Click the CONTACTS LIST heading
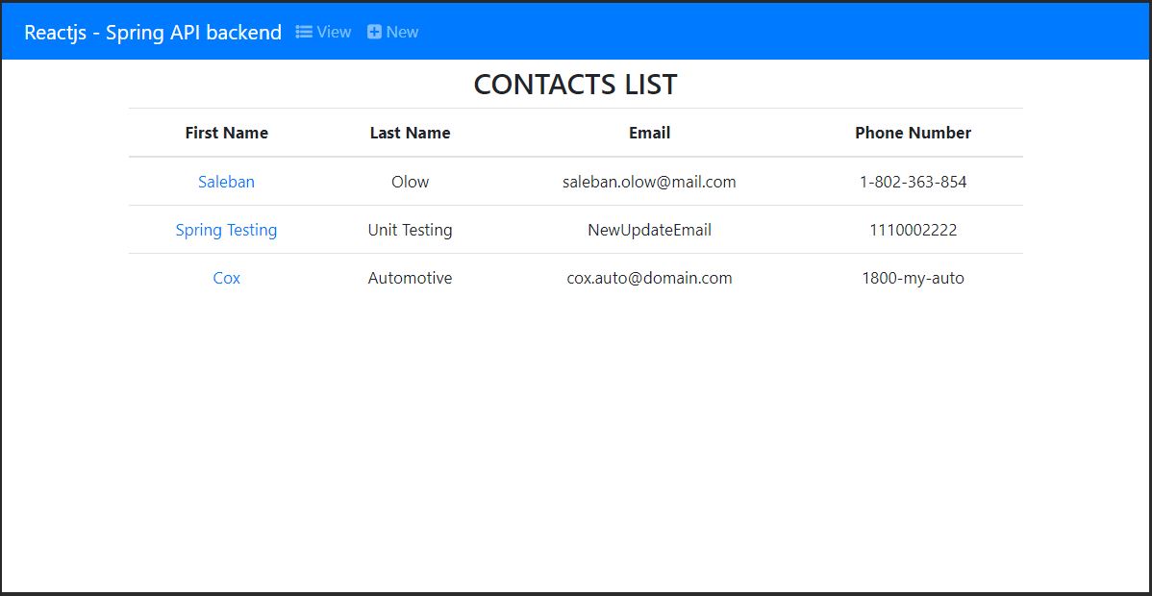 575,85
